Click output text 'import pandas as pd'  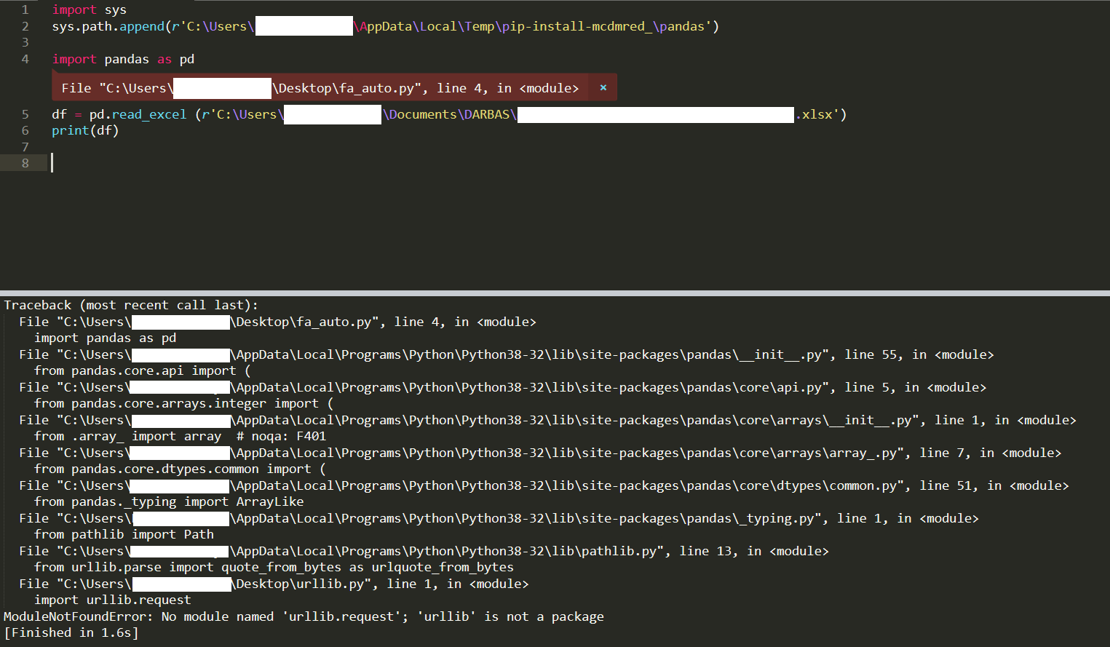coord(106,338)
